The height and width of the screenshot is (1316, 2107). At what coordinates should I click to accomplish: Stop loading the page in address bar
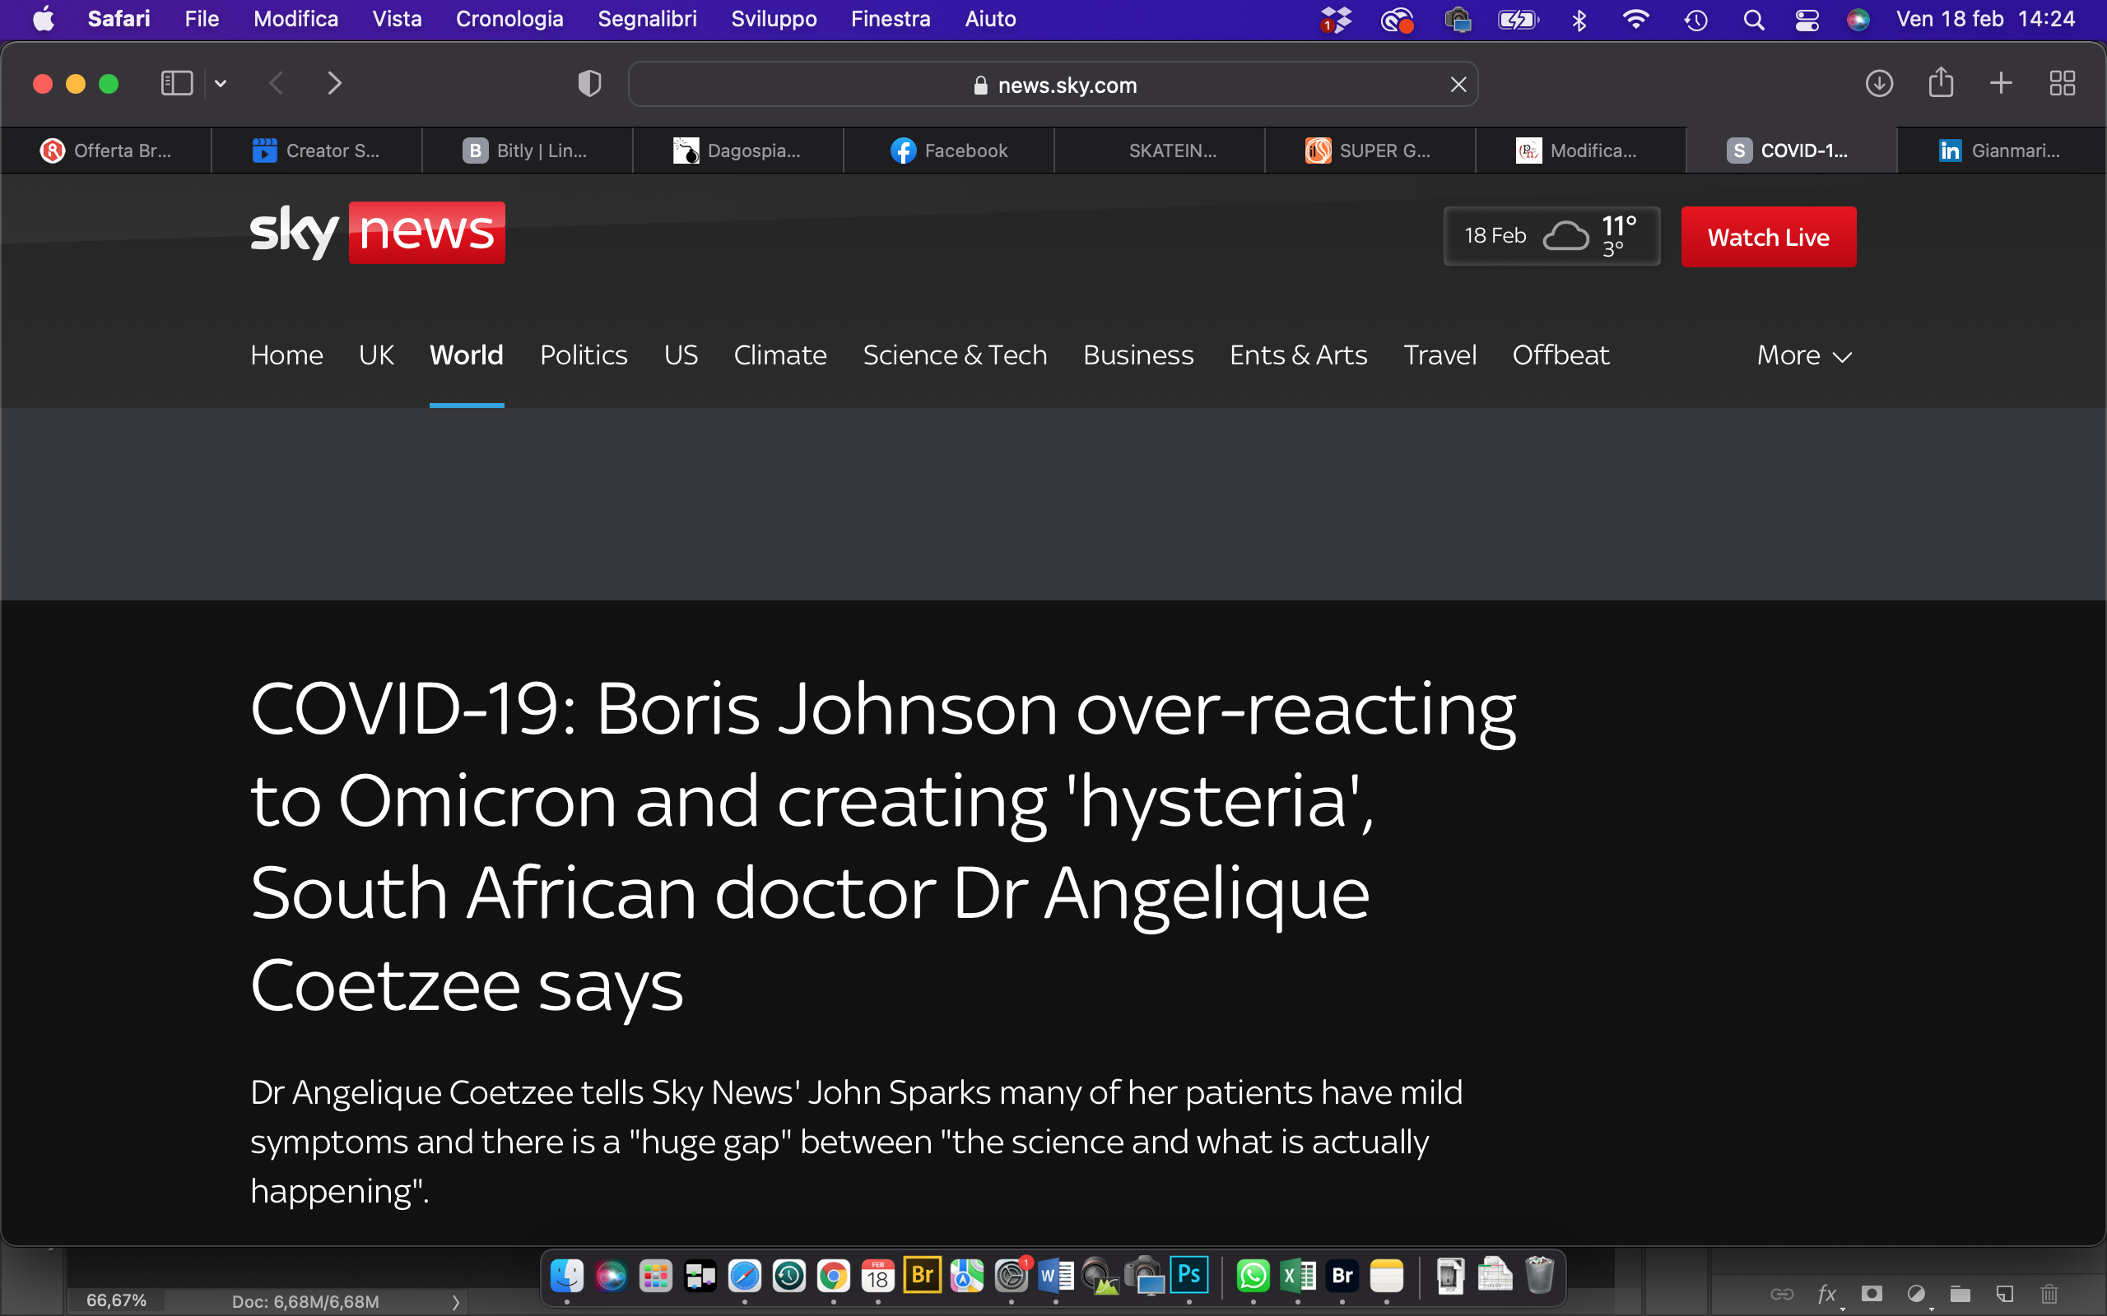tap(1458, 85)
